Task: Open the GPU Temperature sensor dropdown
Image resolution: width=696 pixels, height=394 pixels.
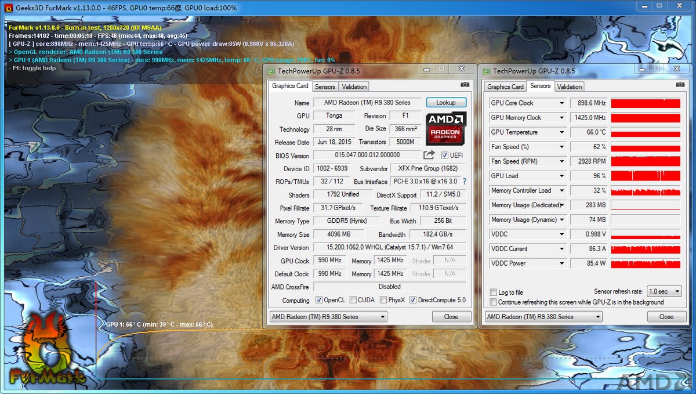Action: [x=561, y=132]
